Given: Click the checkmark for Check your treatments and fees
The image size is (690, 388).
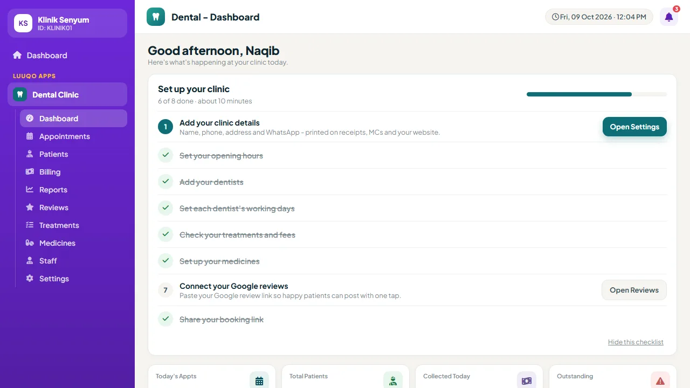Looking at the screenshot, I should [165, 234].
